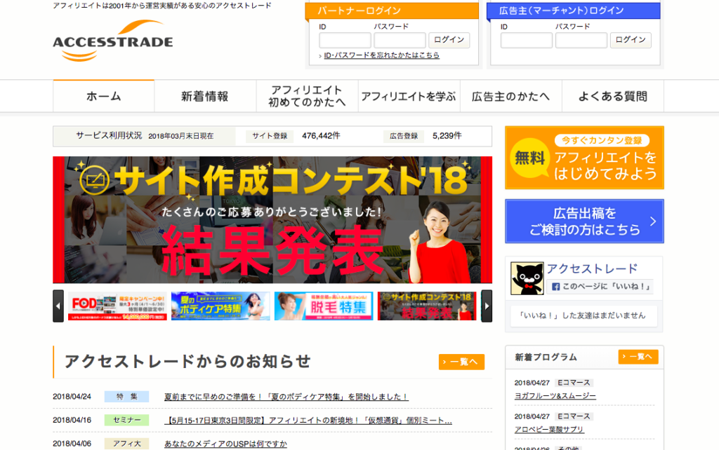Click the 広告主（マーチャント）ログイン header
Screen dimensions: 719x450
point(573,11)
